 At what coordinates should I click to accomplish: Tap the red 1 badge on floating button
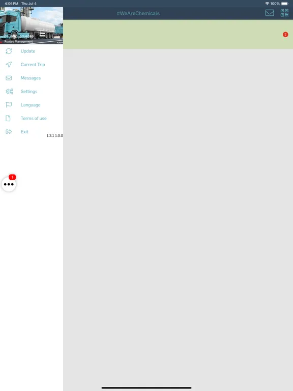point(12,177)
